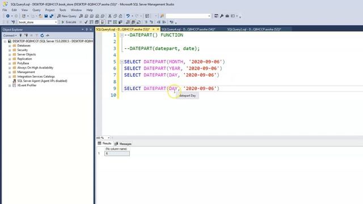Select SQL Server Agent node
This screenshot has width=363, height=204.
42,81
